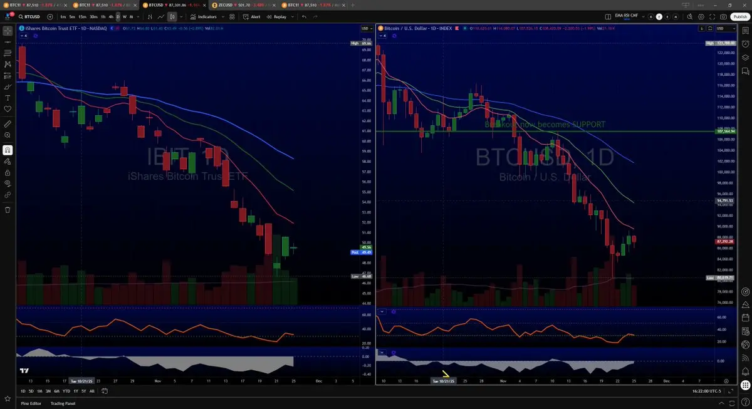The image size is (752, 409).
Task: Open the Pine Editor tab
Action: 31,403
